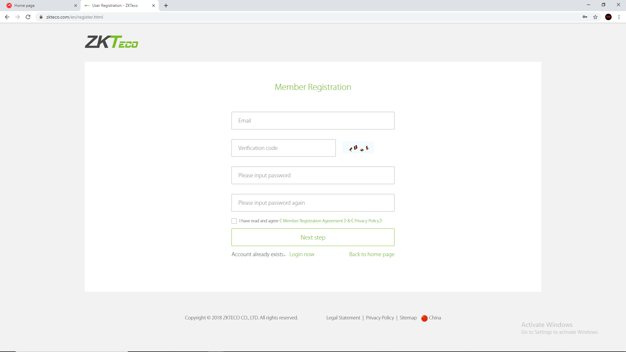The height and width of the screenshot is (352, 626).
Task: Open Member Registration Agreement link
Action: 313,221
